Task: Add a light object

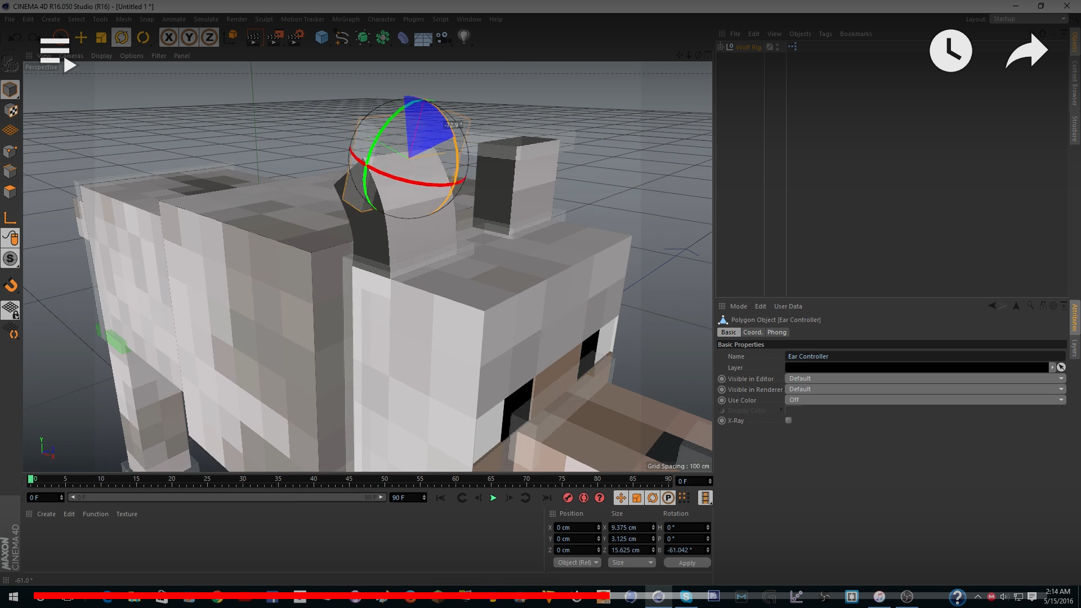Action: point(463,37)
